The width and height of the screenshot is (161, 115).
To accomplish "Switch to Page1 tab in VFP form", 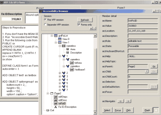I will (x=40, y=8).
